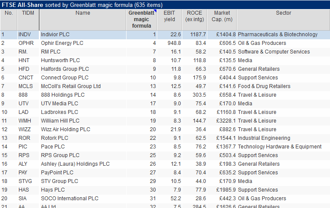The image size is (330, 208).
Task: Click the RM PLC name cell
Action: click(51, 52)
